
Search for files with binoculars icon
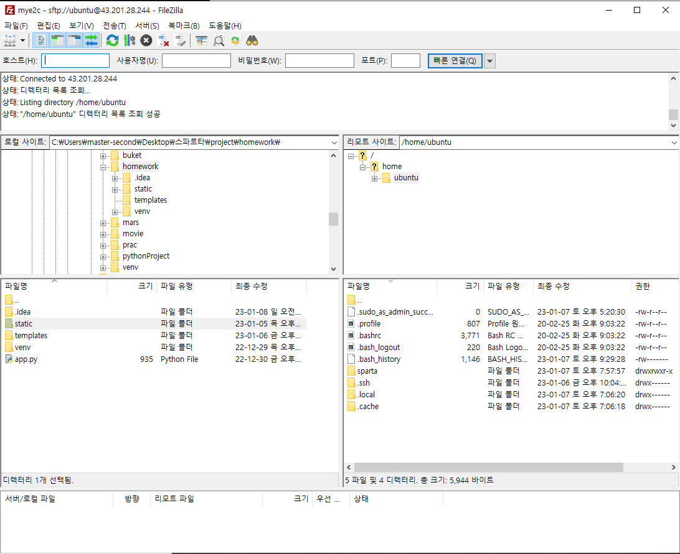pos(252,40)
